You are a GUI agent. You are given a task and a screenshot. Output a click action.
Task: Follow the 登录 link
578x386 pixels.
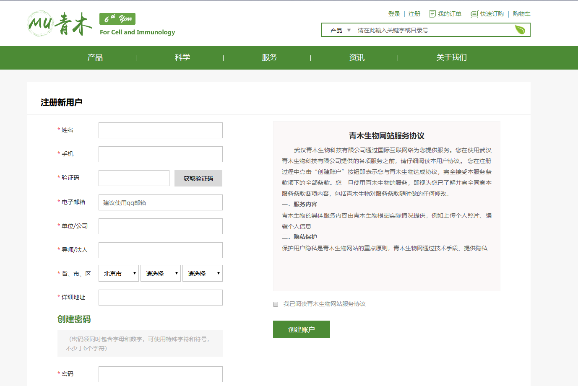click(x=394, y=14)
